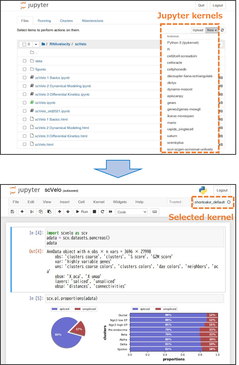This screenshot has height=365, width=239.
Task: Click the data folder icon
Action: click(x=32, y=61)
